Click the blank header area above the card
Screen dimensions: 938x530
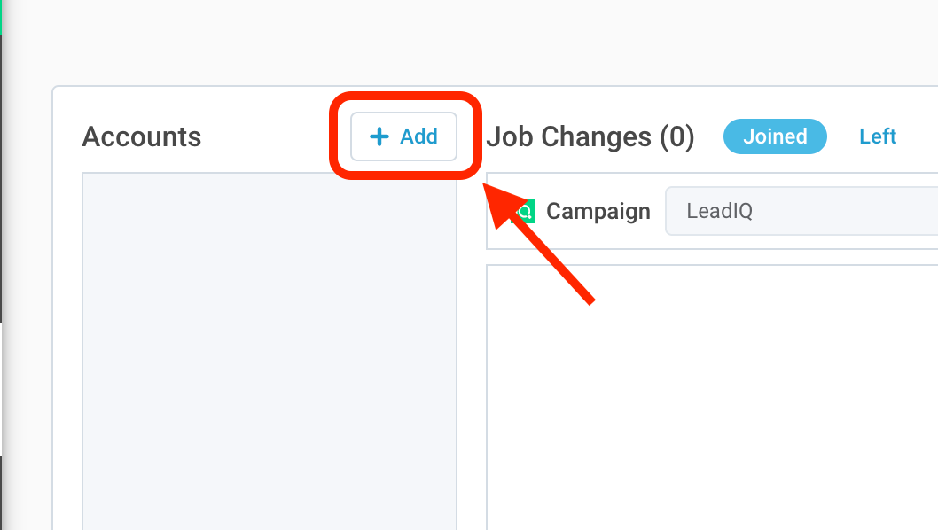pyautogui.click(x=443, y=40)
